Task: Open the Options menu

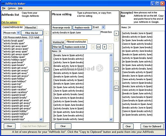Action: [12, 8]
